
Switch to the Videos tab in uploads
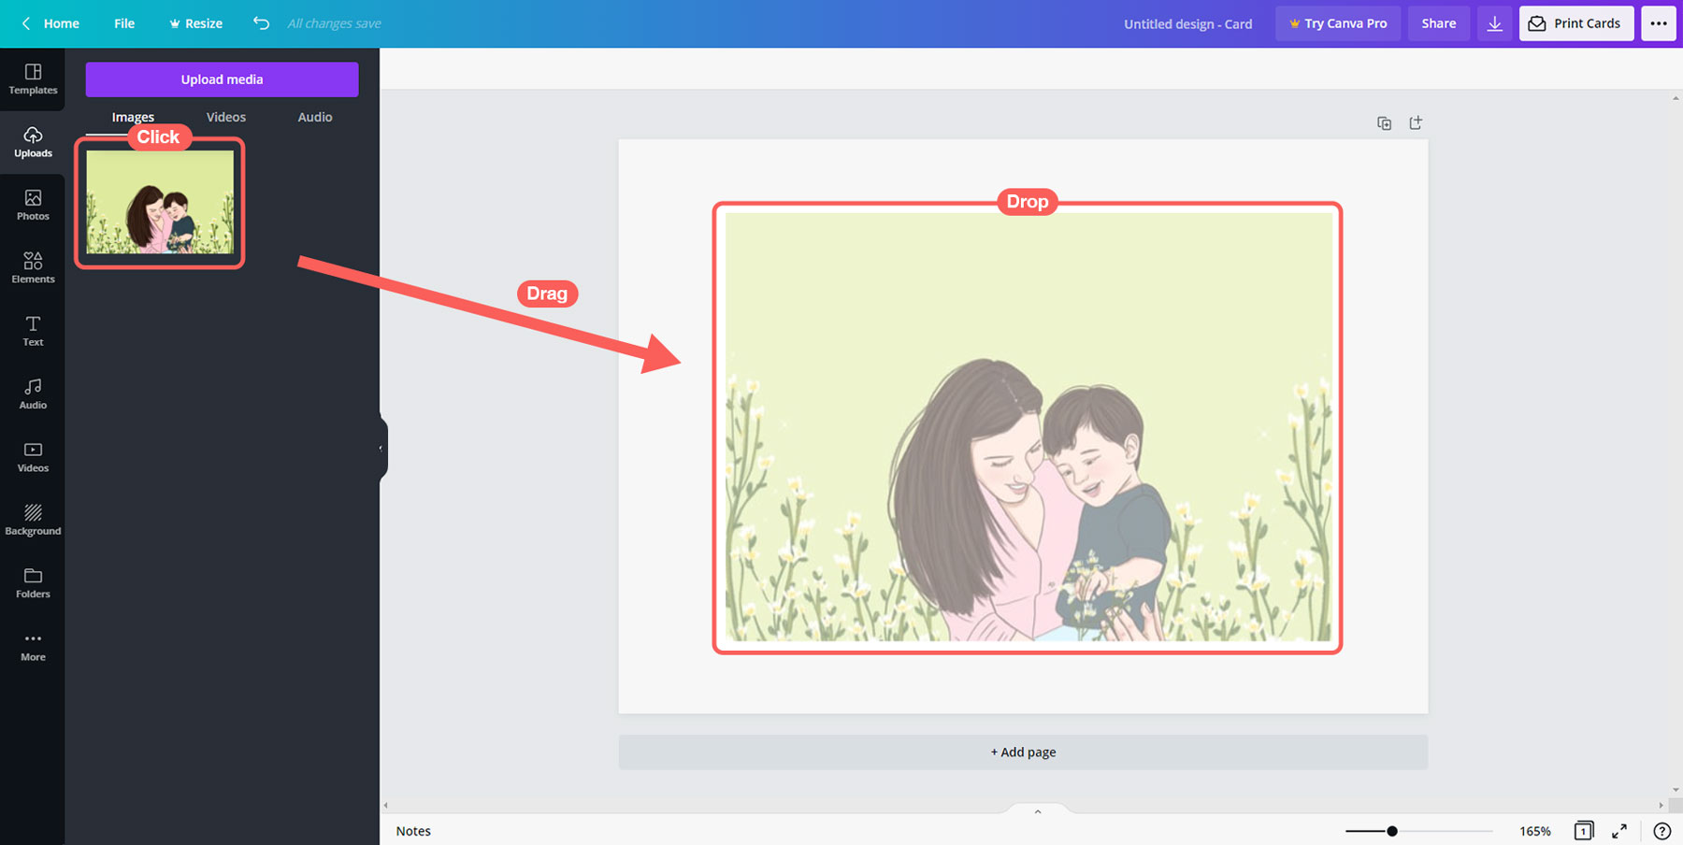tap(225, 117)
